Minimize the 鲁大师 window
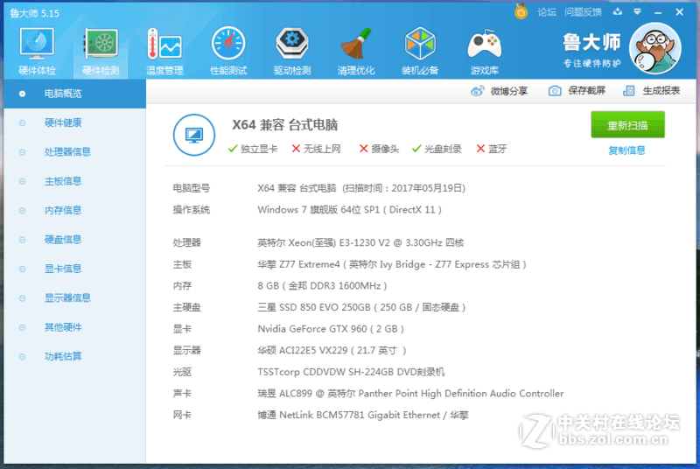700x469 pixels. [x=658, y=12]
